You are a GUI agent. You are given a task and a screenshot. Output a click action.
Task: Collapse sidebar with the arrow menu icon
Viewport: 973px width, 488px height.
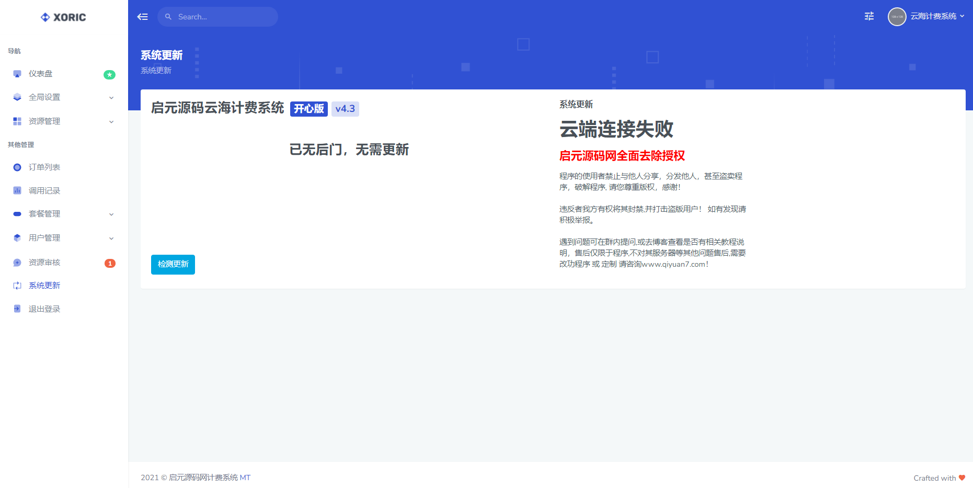click(142, 17)
